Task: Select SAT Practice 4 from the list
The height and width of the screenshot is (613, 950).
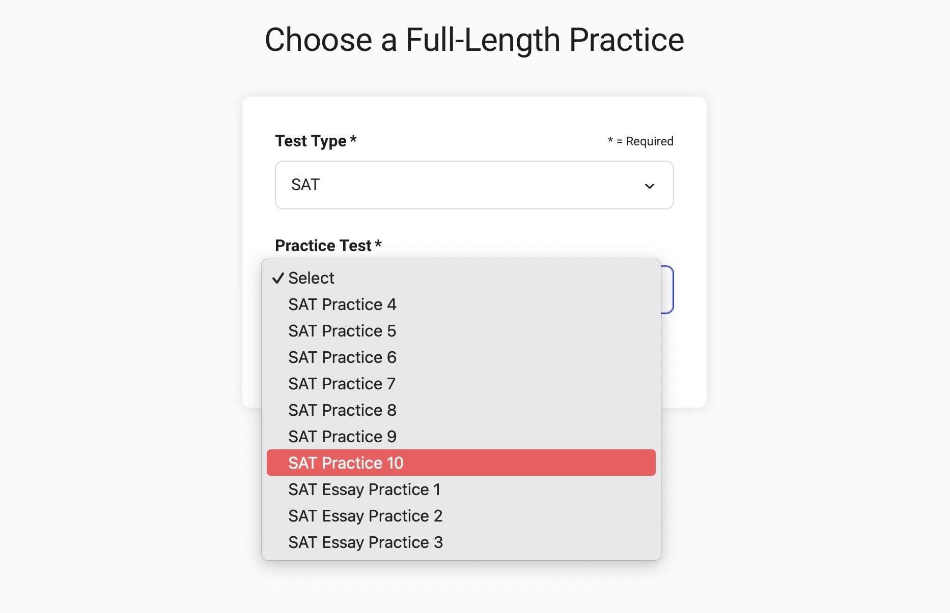Action: pos(342,304)
